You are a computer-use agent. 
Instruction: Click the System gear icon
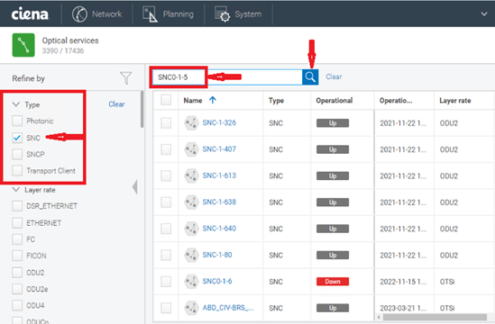[222, 14]
